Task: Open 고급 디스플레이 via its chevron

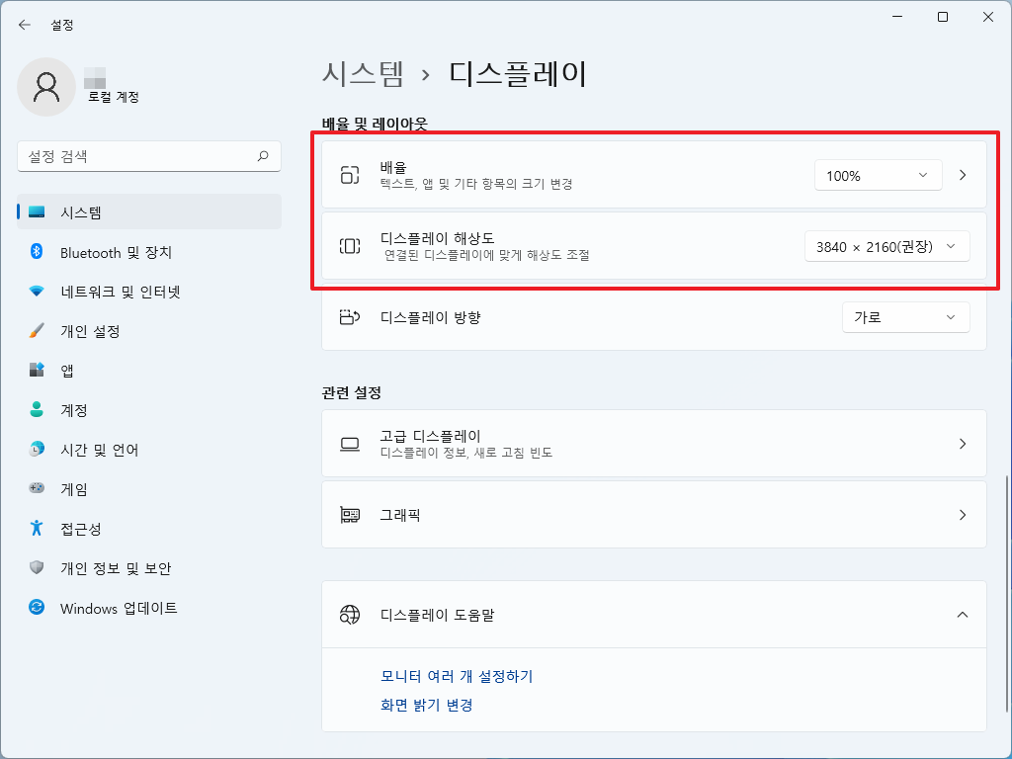Action: (x=963, y=444)
